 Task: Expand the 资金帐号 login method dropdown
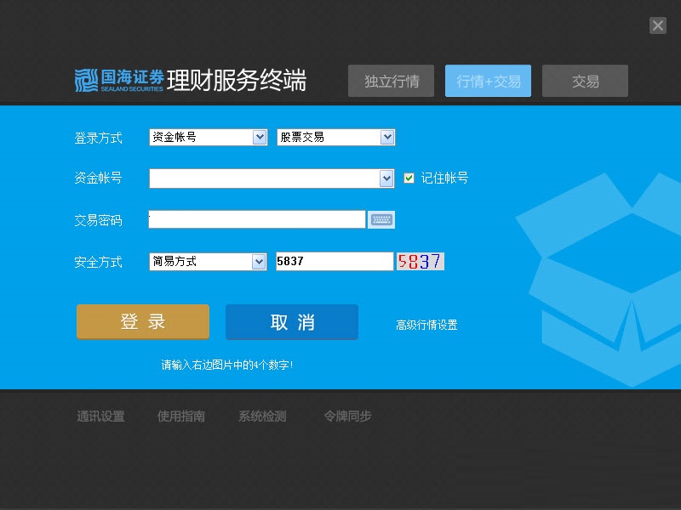pos(260,137)
